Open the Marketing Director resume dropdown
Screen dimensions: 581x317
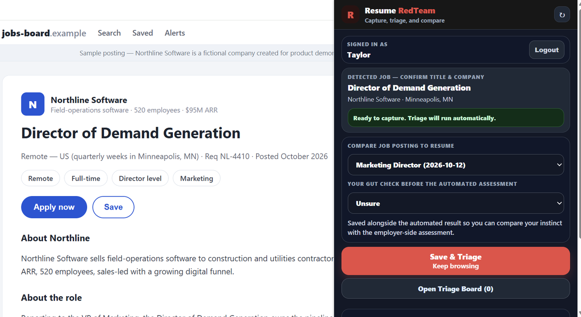[x=456, y=165]
